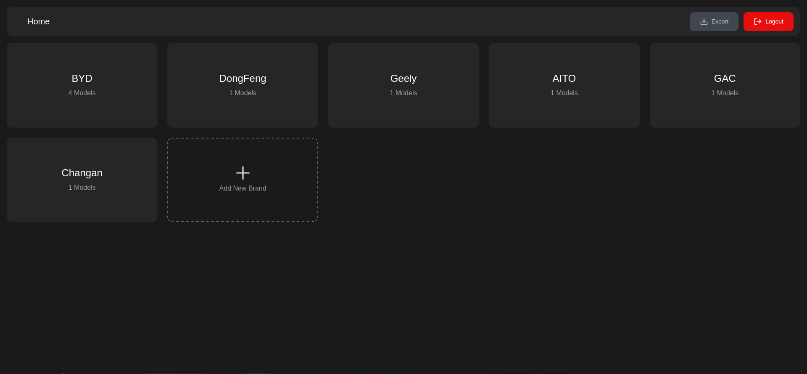Click the Logout button label
Image resolution: width=807 pixels, height=374 pixels.
click(774, 21)
